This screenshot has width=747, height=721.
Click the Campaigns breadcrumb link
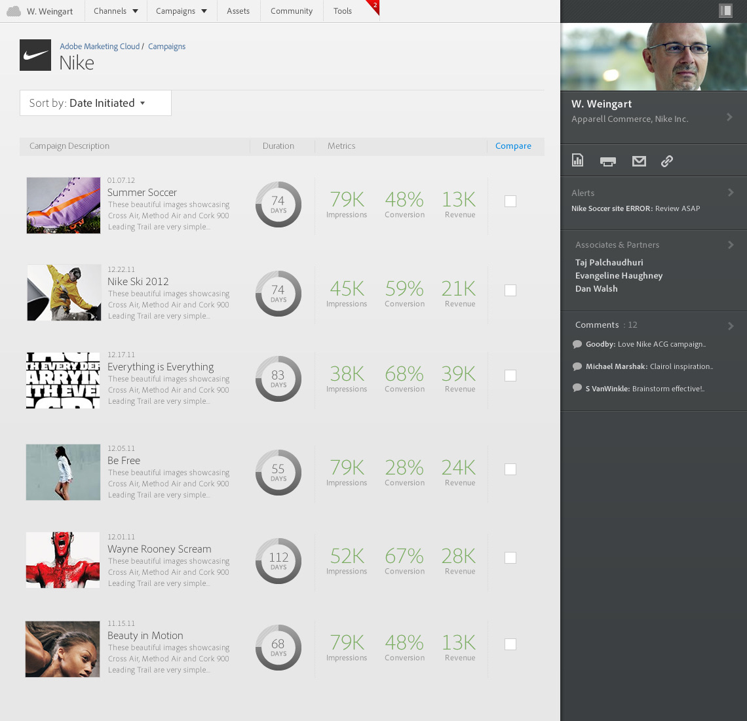166,47
